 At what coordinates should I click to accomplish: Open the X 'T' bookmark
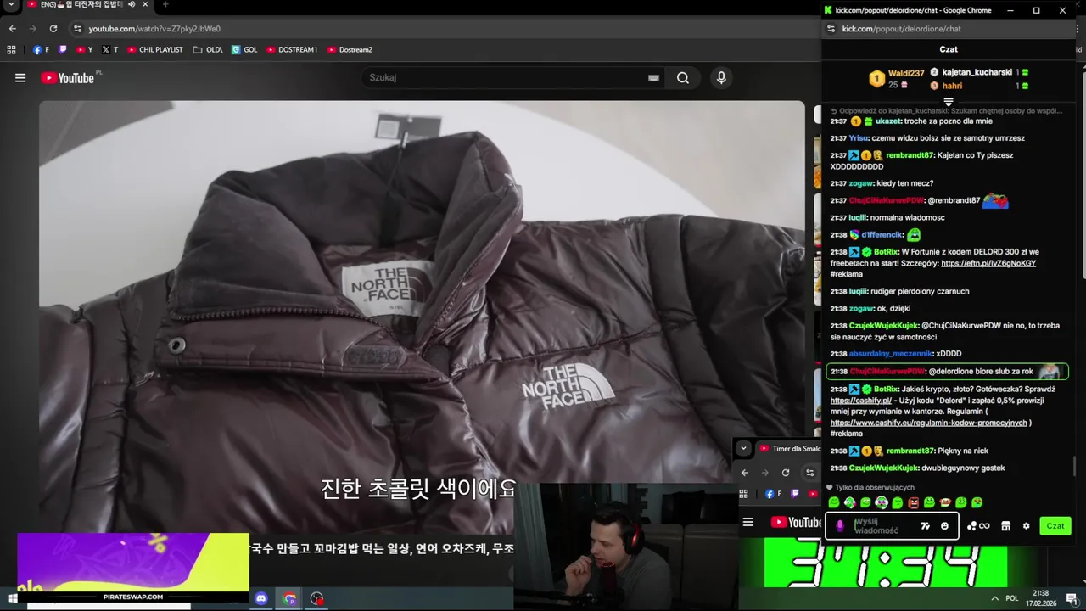click(x=110, y=50)
